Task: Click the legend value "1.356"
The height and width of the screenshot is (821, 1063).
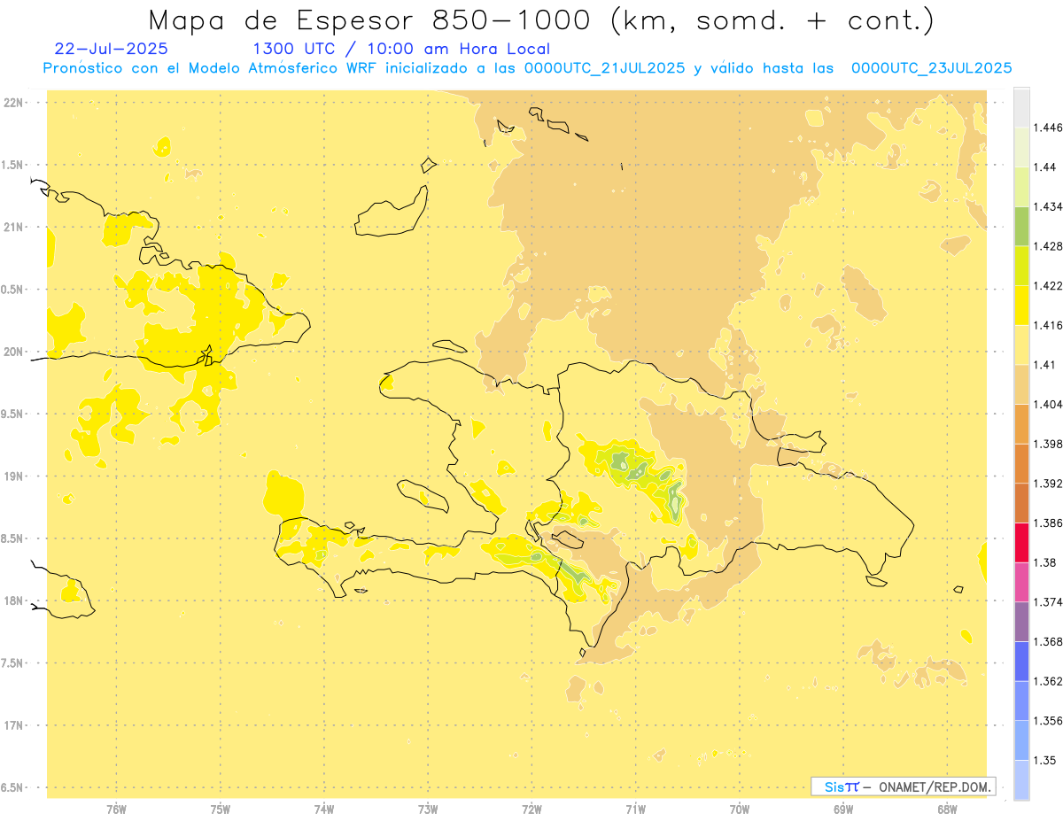Action: (x=1048, y=720)
